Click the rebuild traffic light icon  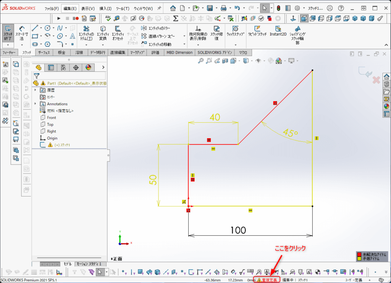coord(278,8)
